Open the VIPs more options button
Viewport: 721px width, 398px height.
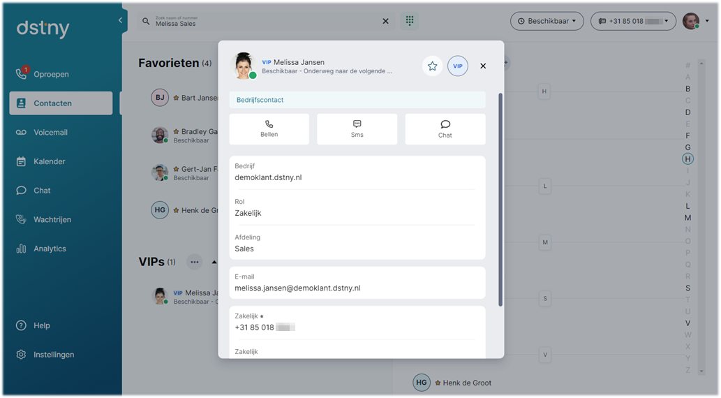coord(195,263)
